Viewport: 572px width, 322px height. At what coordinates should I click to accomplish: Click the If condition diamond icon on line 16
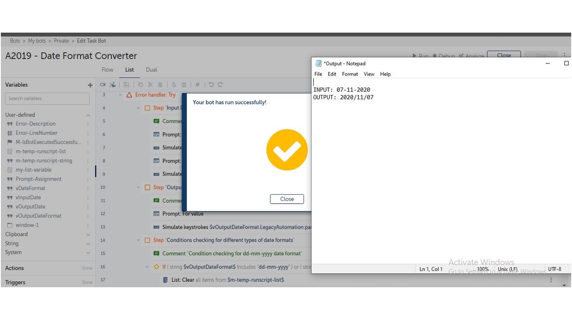[156, 267]
